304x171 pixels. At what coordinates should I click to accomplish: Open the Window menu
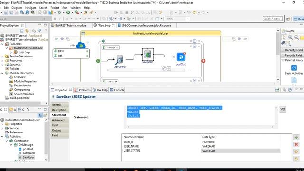tap(76, 8)
